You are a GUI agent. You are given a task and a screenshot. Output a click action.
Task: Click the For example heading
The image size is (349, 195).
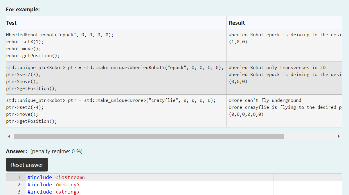tap(23, 9)
